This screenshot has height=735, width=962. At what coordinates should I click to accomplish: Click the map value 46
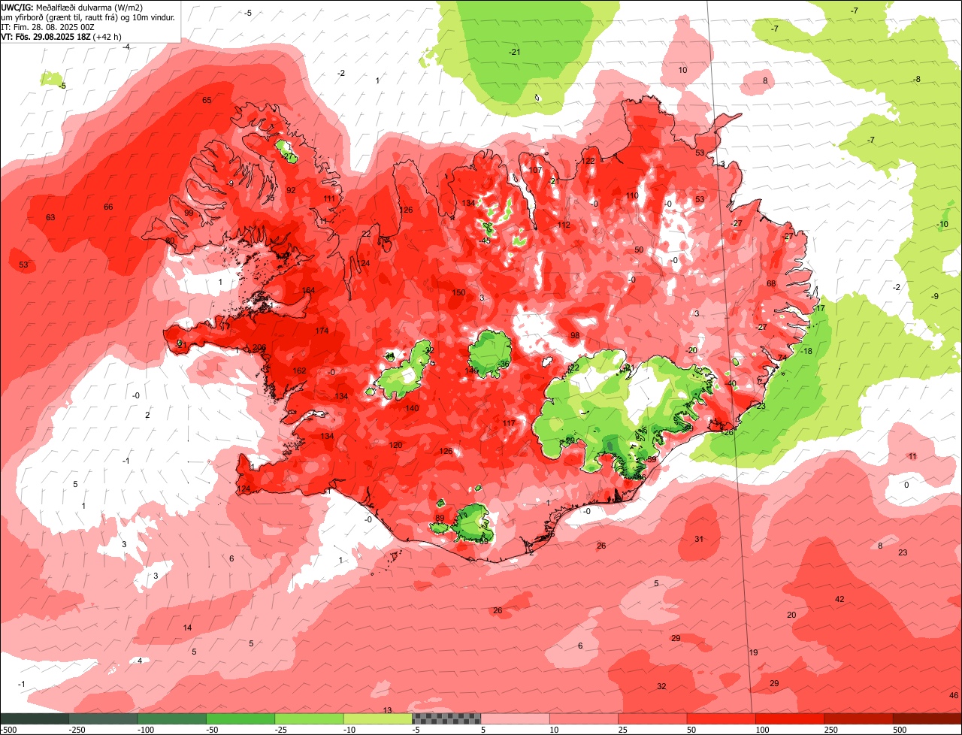pos(954,694)
